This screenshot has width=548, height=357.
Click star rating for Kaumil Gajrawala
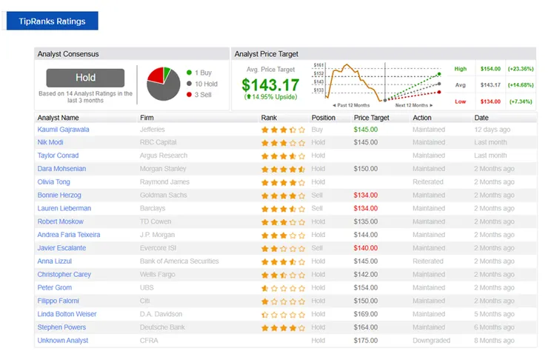[x=283, y=130]
